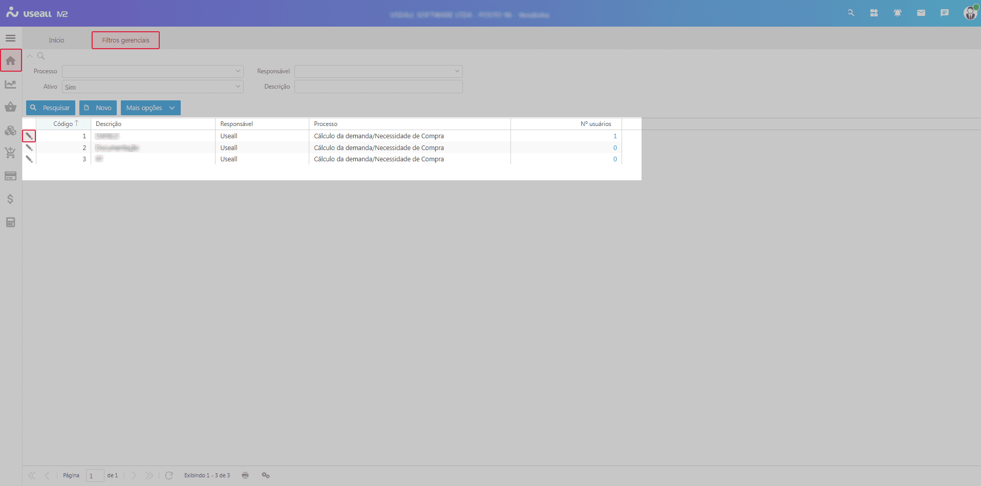Click the calculator icon in sidebar

pos(10,222)
